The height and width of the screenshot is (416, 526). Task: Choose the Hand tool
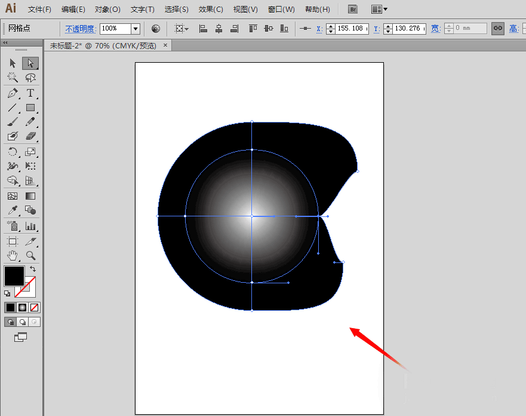(13, 256)
